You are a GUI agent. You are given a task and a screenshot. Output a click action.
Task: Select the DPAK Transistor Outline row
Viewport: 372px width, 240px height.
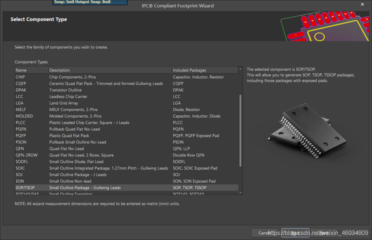click(x=21, y=90)
